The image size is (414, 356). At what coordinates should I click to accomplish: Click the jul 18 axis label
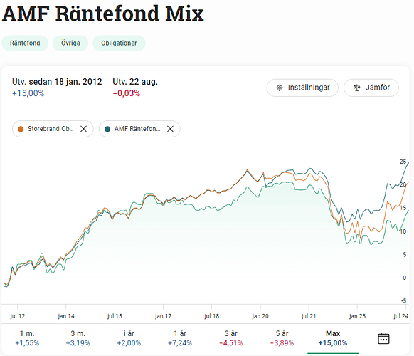tap(212, 316)
